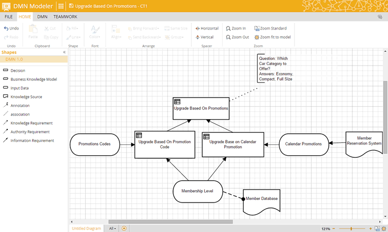Select the Annotation shape
Screen dimensions: 388x232
[16, 105]
